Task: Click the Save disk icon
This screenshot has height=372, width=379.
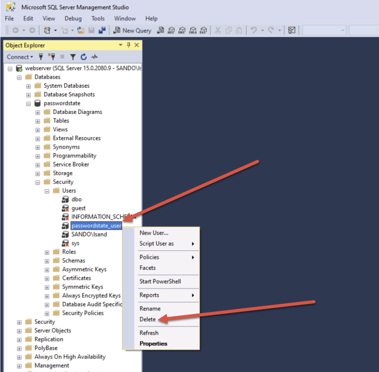Action: coord(91,30)
